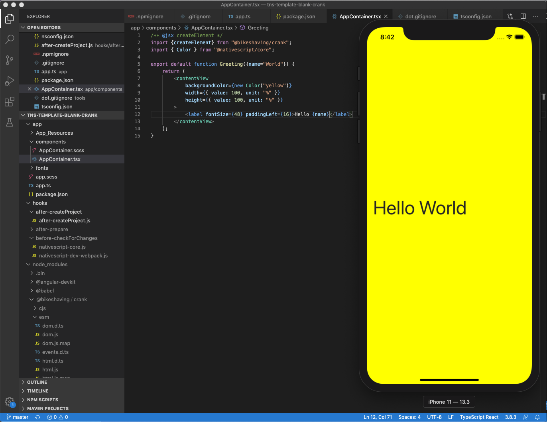Open the Search view in activity bar
This screenshot has height=422, width=547.
10,39
